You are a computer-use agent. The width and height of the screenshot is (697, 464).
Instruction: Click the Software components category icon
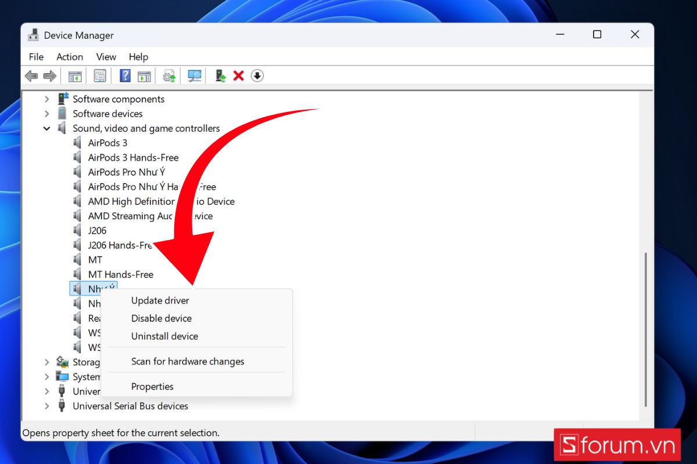pyautogui.click(x=63, y=99)
